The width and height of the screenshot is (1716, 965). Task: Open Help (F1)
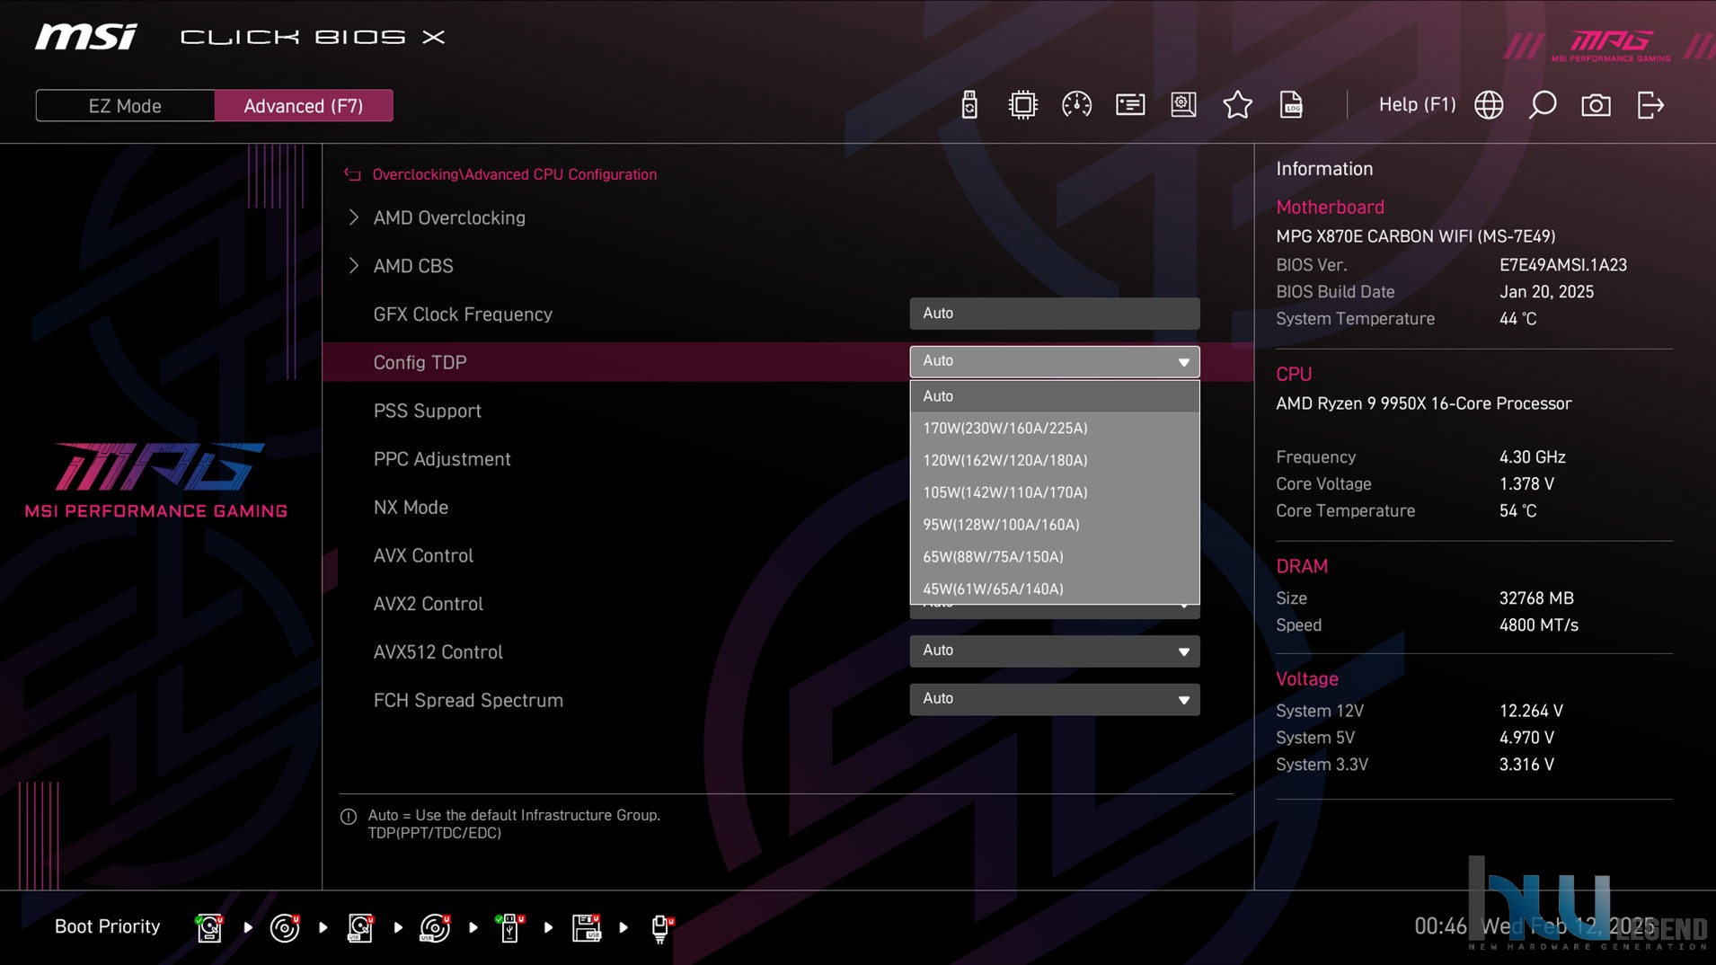coord(1417,104)
